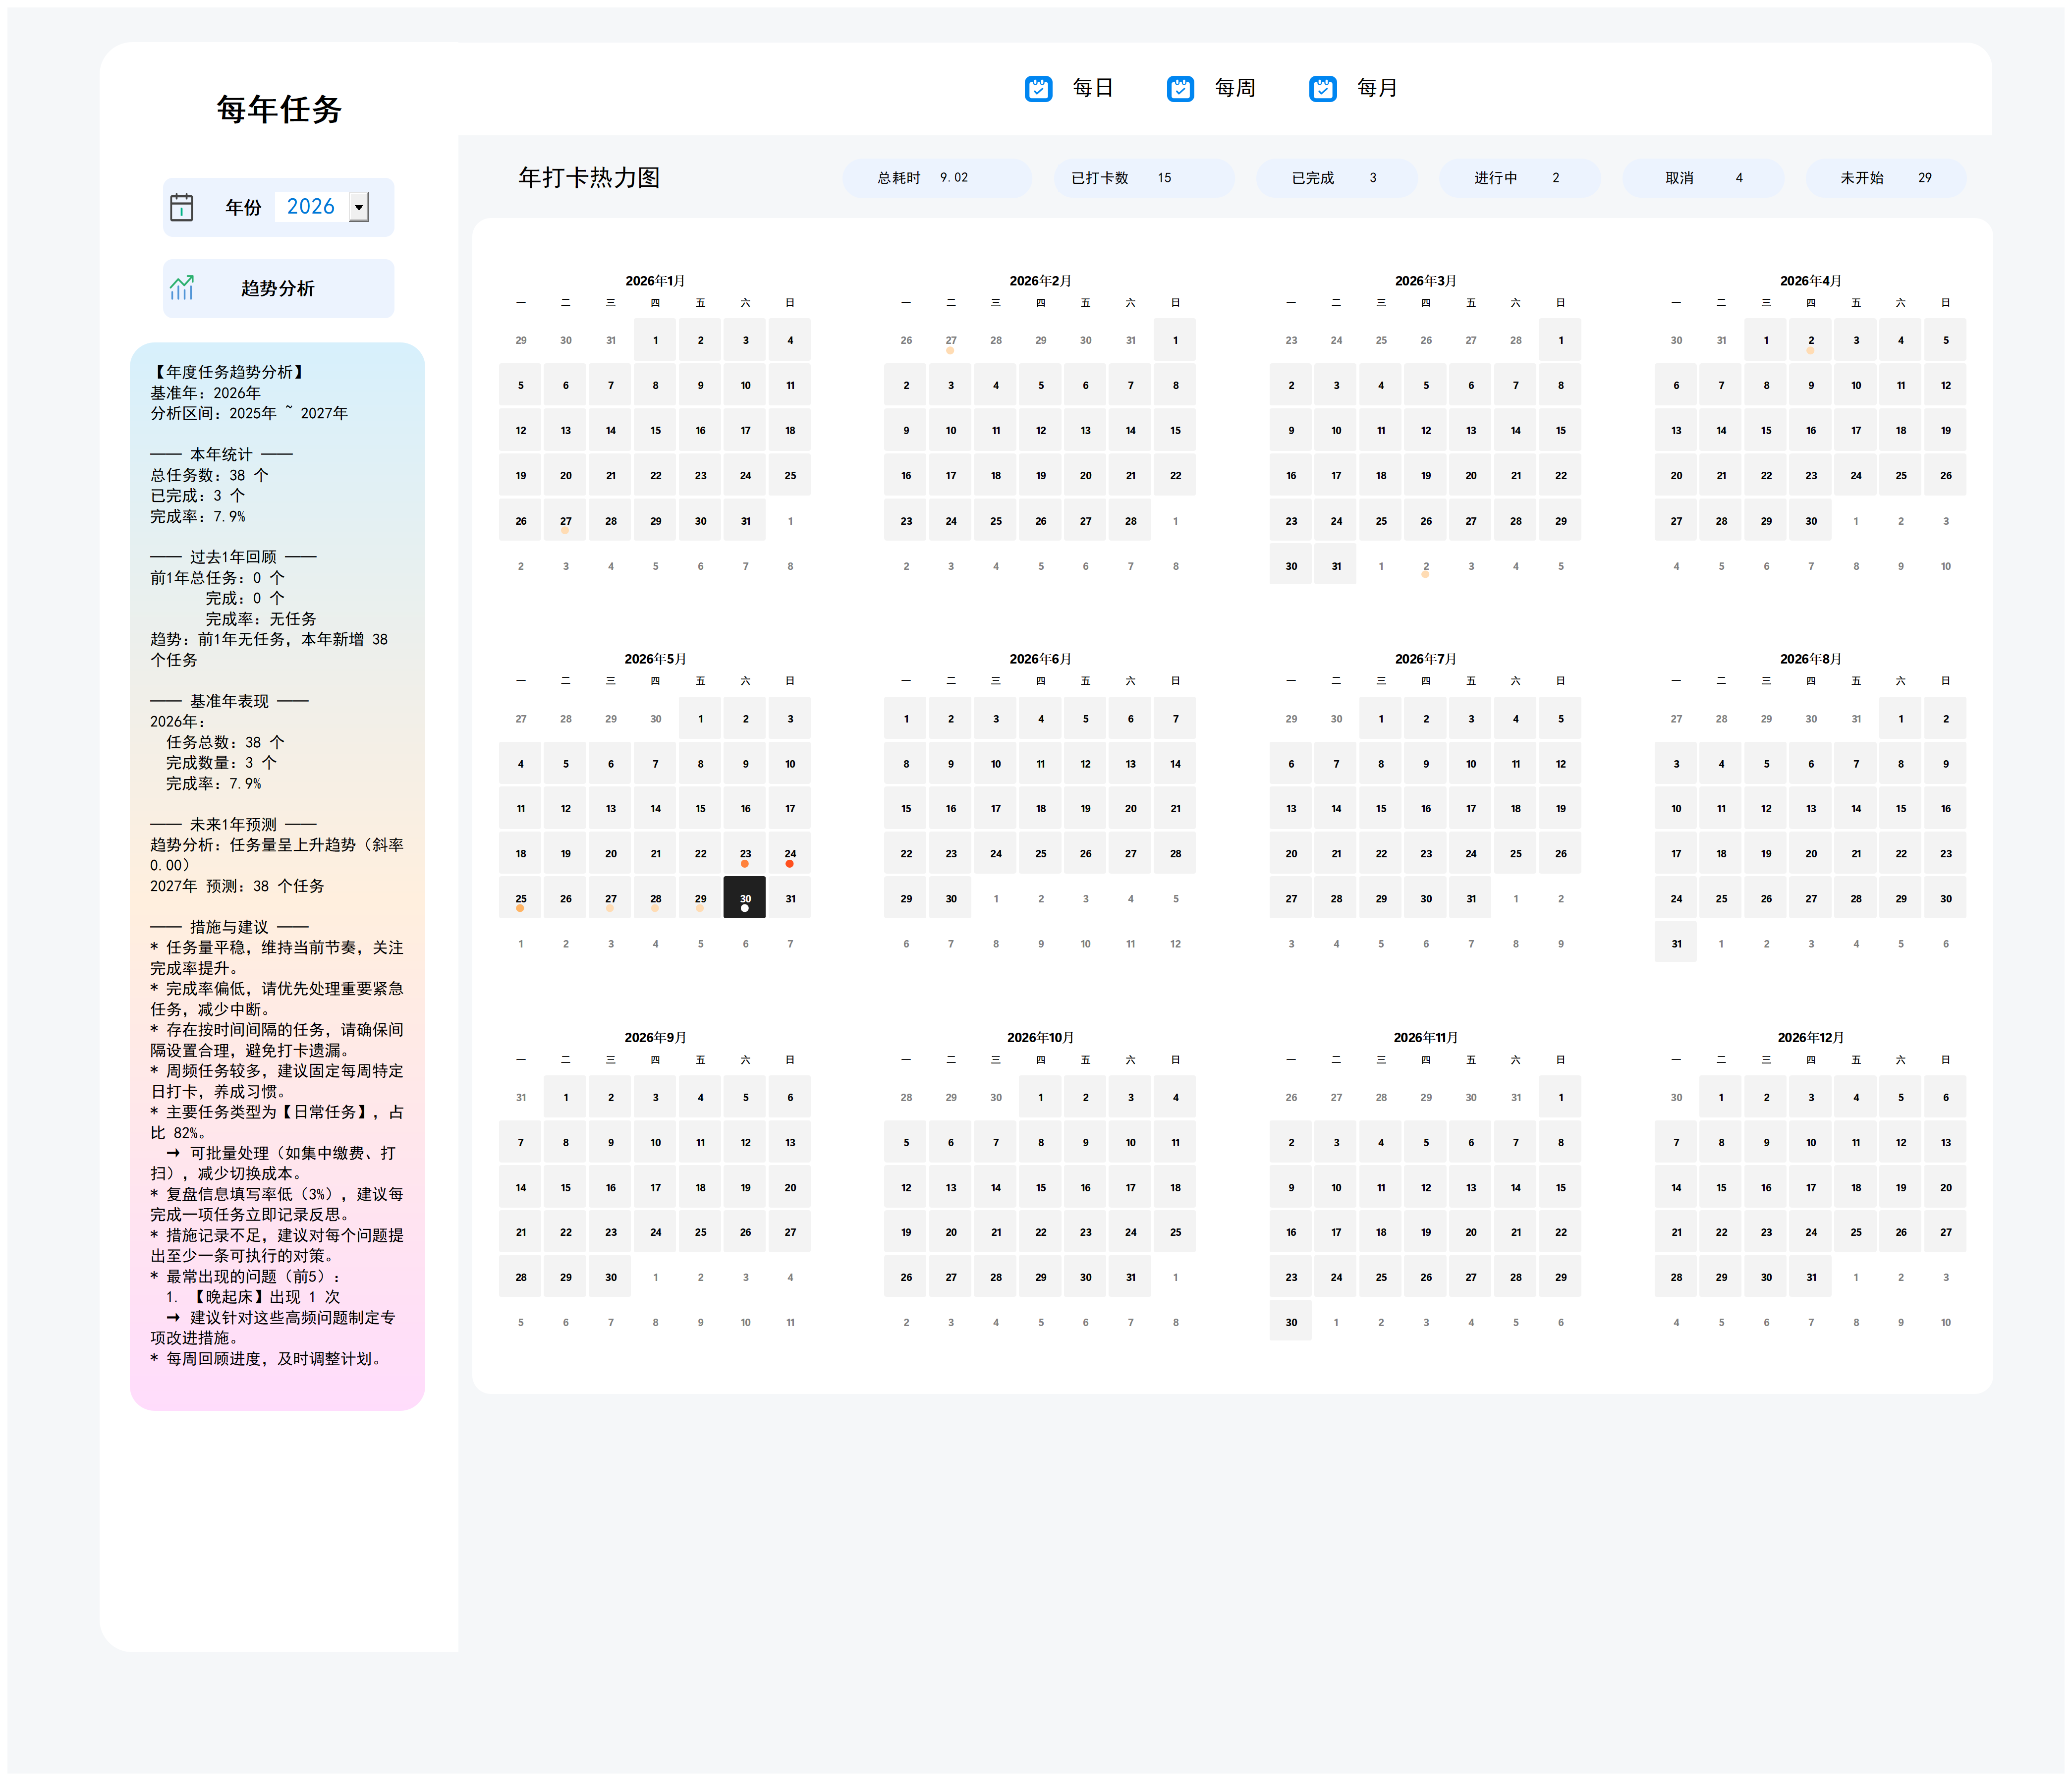Click the 2026年1月 month title
The image size is (2072, 1781).
point(655,281)
